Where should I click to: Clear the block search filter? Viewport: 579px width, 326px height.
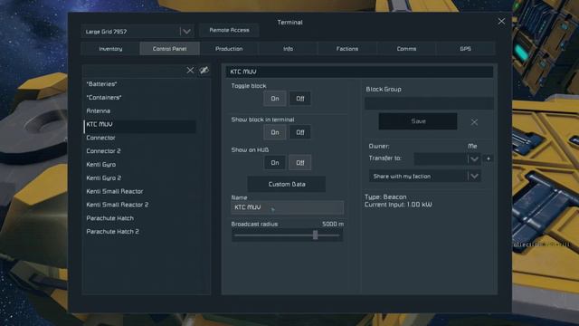(190, 71)
